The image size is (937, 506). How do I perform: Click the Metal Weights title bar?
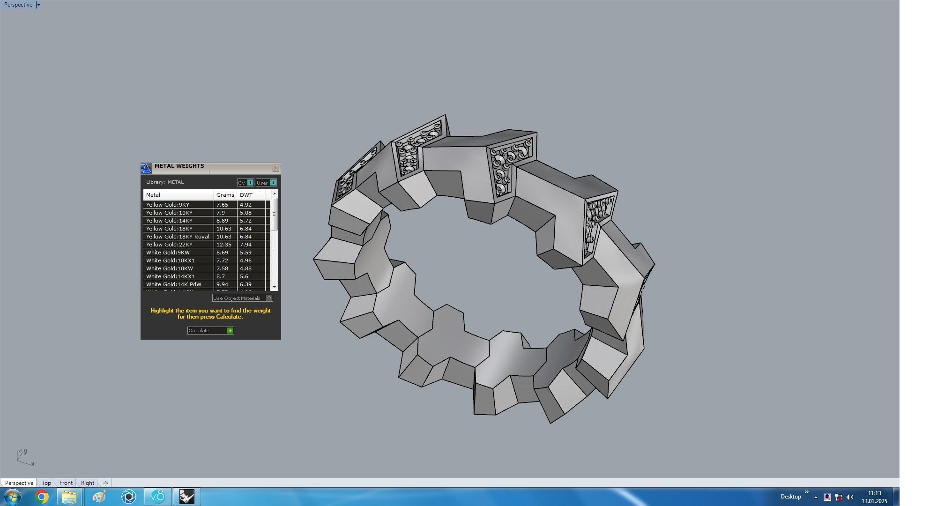[x=212, y=168]
